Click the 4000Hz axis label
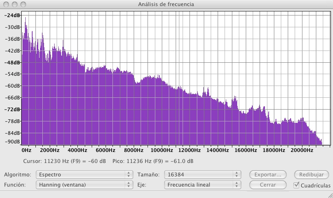Image resolution: width=333 pixels, height=198 pixels. click(77, 150)
